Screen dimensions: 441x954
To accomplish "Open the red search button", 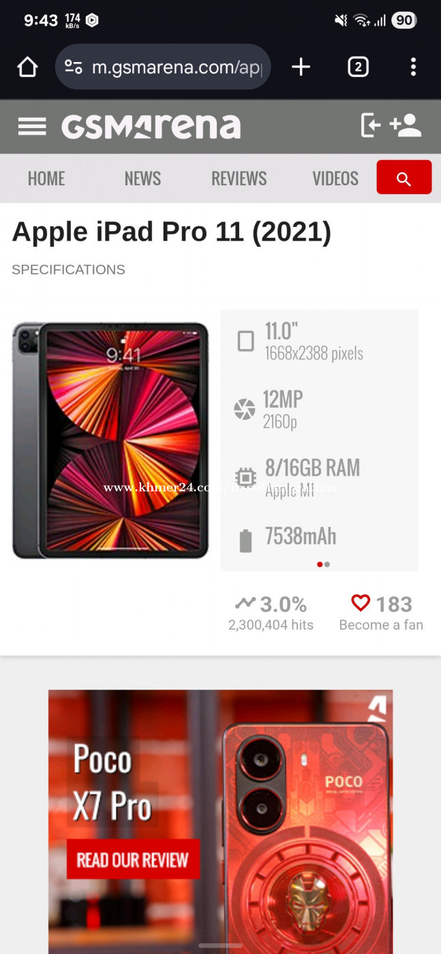I will pyautogui.click(x=404, y=177).
